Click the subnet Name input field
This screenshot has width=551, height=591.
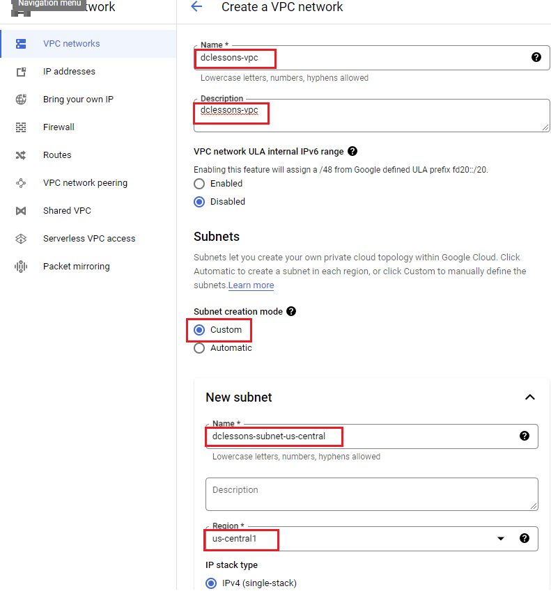(371, 436)
